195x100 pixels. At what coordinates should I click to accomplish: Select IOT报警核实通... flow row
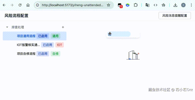(x=35, y=45)
